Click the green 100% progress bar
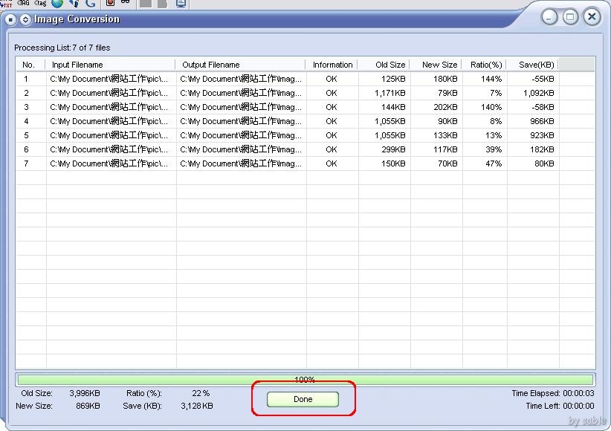 305,380
